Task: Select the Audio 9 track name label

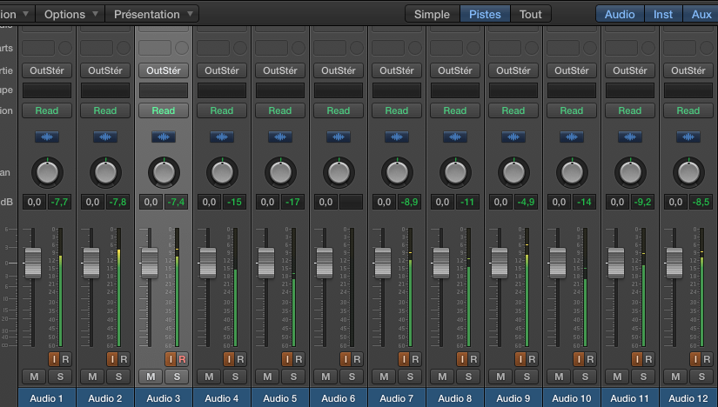Action: (513, 398)
